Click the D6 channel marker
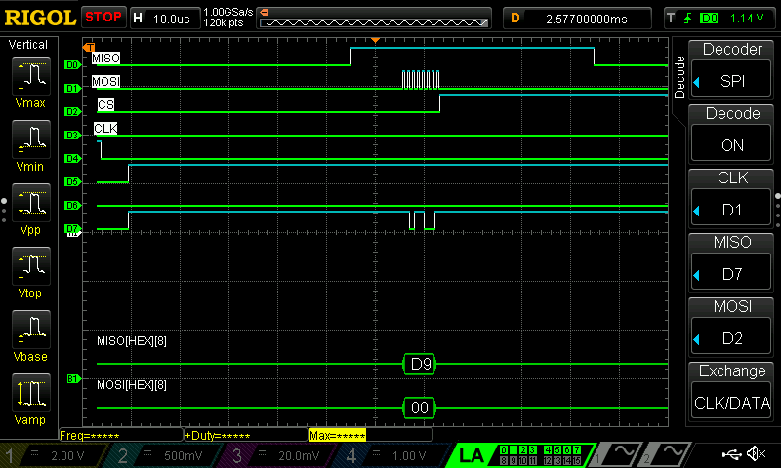The height and width of the screenshot is (468, 781). 72,205
